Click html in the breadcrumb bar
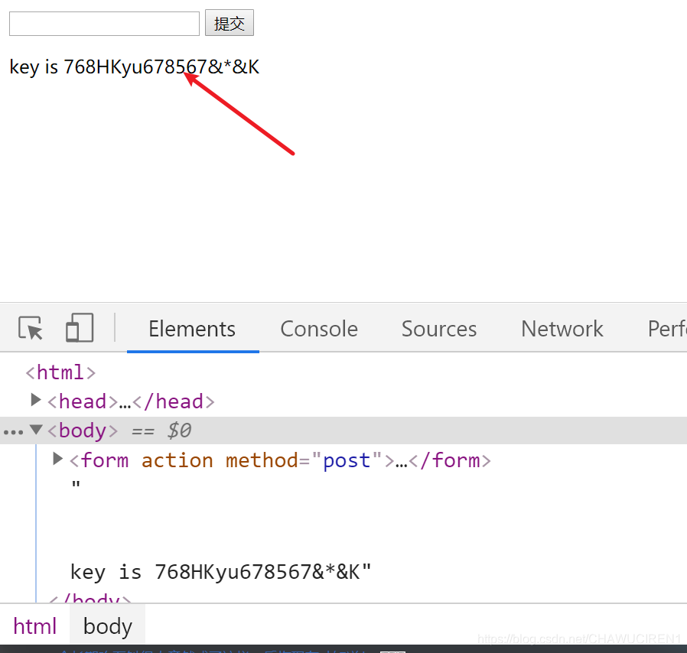 pos(35,626)
